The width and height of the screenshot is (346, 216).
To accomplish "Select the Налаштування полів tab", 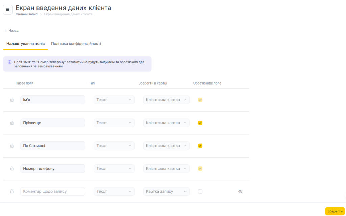I will tap(25, 44).
